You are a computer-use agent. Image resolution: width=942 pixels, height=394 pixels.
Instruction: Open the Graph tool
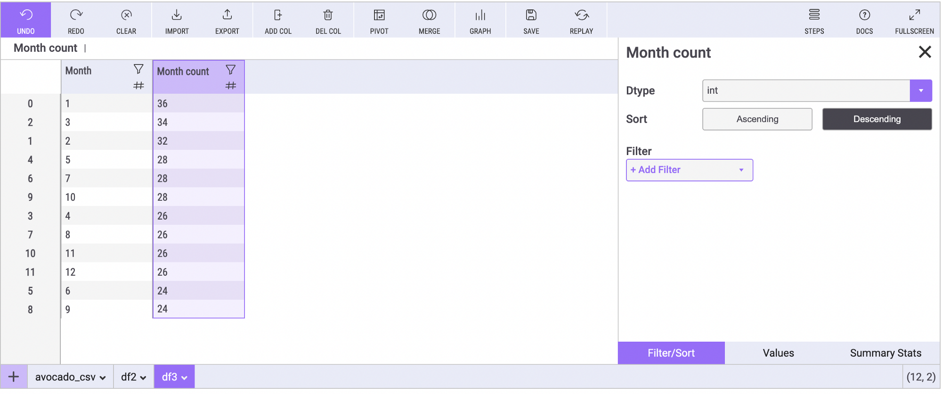click(480, 16)
